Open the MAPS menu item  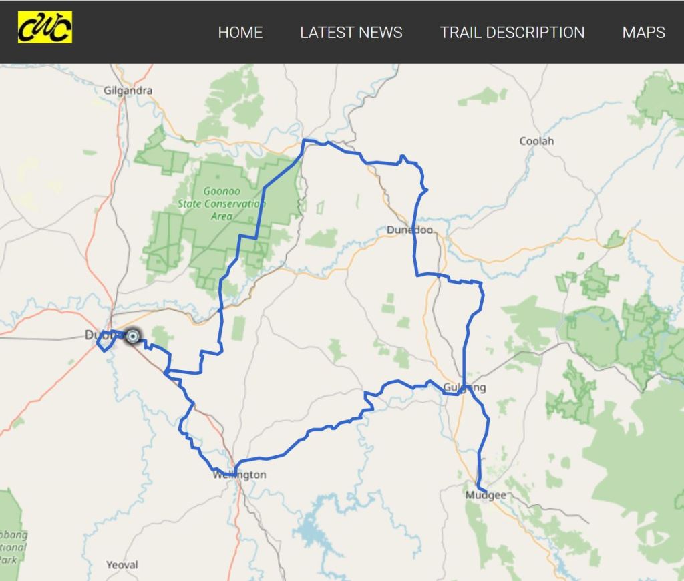[x=643, y=32]
